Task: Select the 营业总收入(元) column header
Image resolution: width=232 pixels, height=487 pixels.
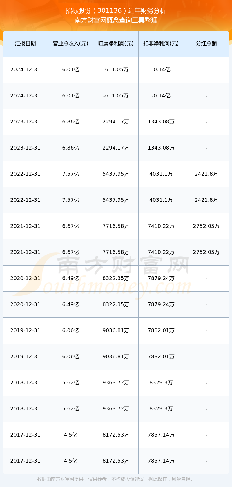Action: click(70, 43)
